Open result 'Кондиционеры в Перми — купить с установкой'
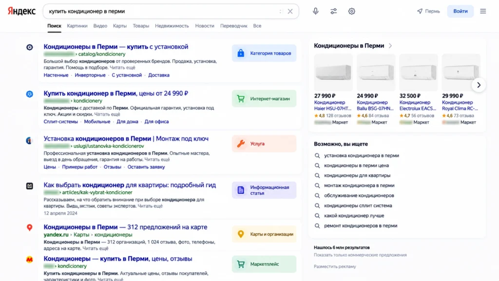This screenshot has width=499, height=281. pos(116,46)
